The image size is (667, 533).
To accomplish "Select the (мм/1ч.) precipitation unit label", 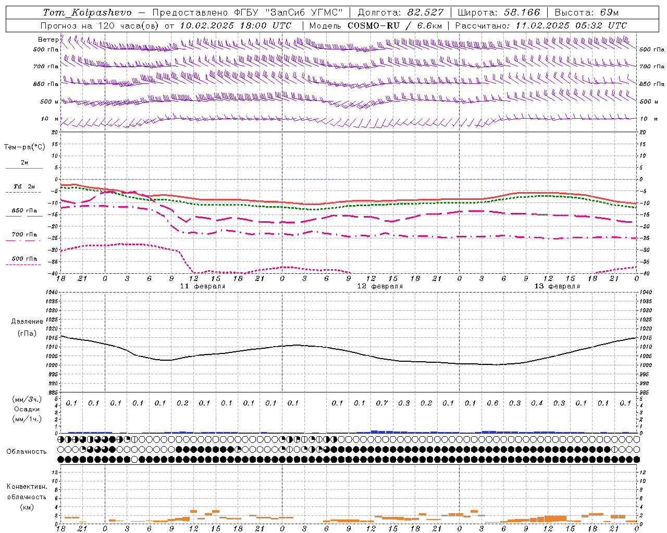I will pyautogui.click(x=27, y=419).
